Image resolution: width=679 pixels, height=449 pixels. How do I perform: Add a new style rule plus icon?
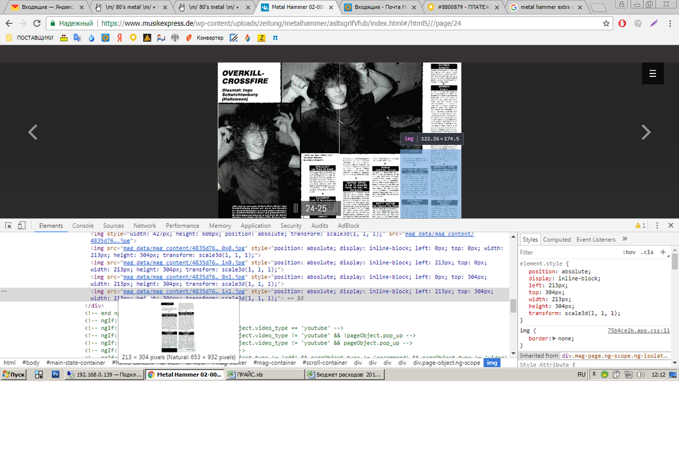coord(663,253)
